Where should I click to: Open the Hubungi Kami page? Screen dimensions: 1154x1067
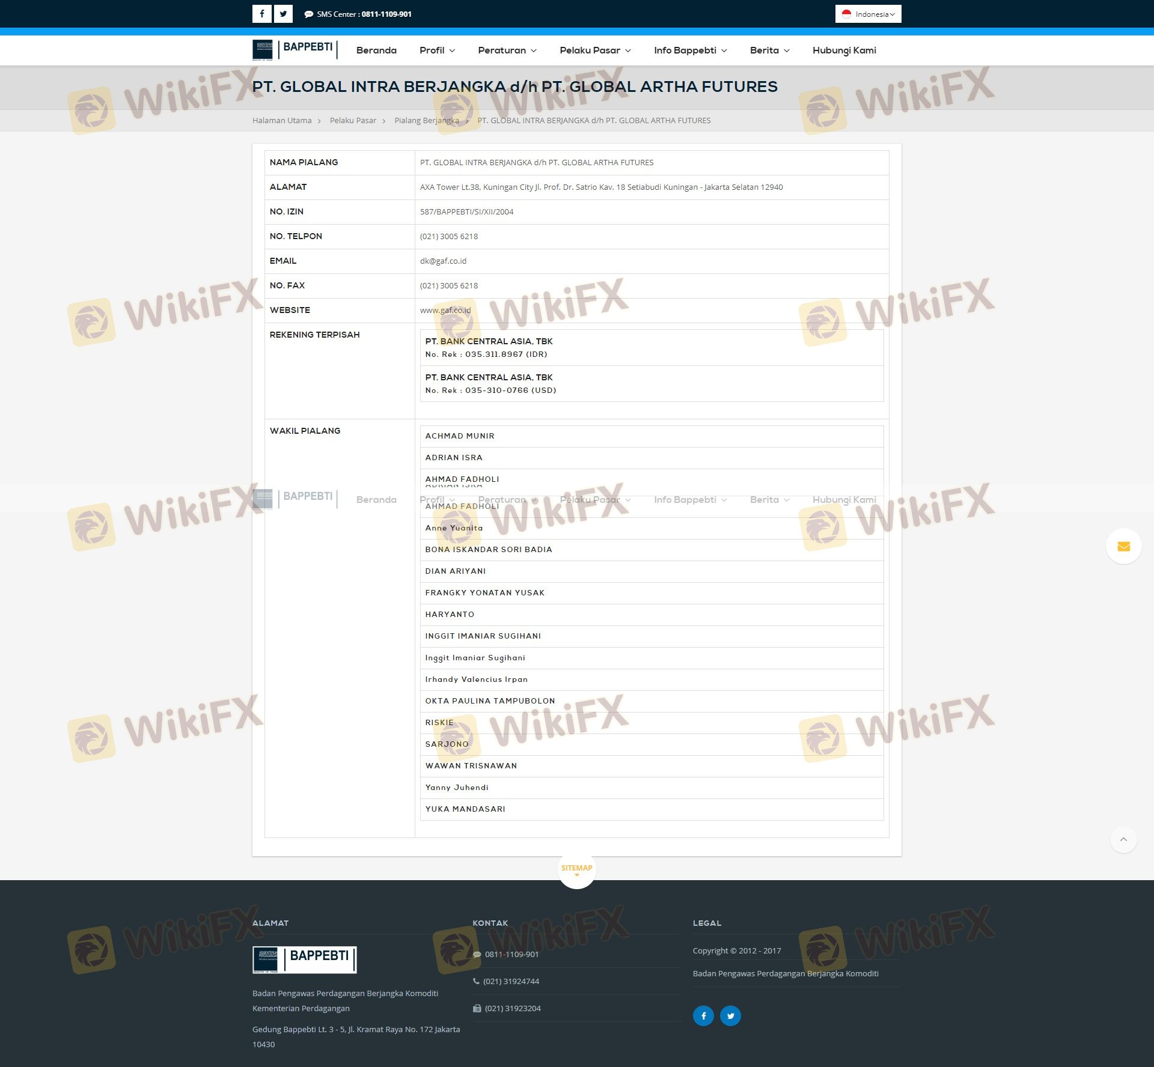click(x=844, y=50)
